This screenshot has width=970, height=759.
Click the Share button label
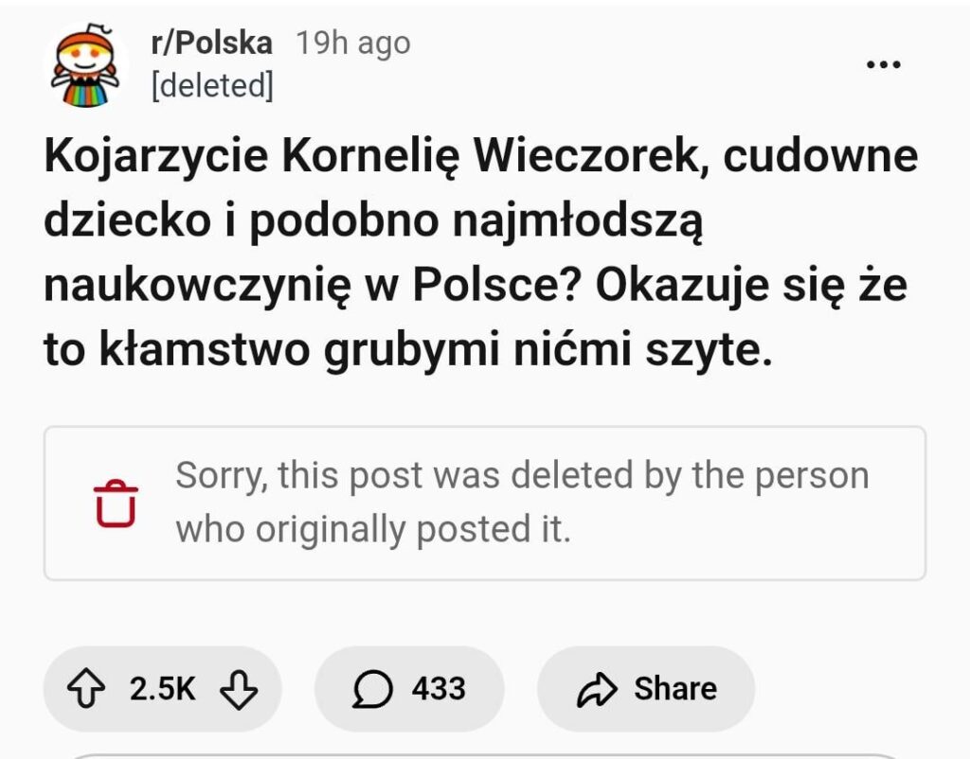click(675, 690)
